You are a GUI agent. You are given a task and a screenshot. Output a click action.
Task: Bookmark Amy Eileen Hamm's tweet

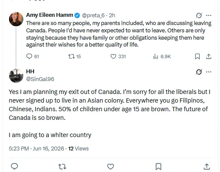(x=198, y=56)
